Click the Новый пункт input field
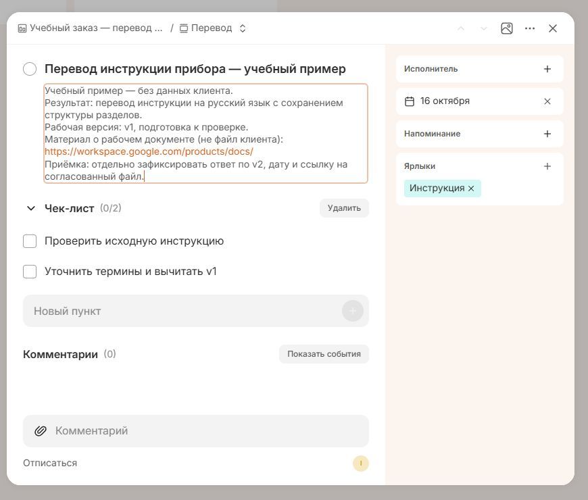The image size is (588, 500). 196,311
